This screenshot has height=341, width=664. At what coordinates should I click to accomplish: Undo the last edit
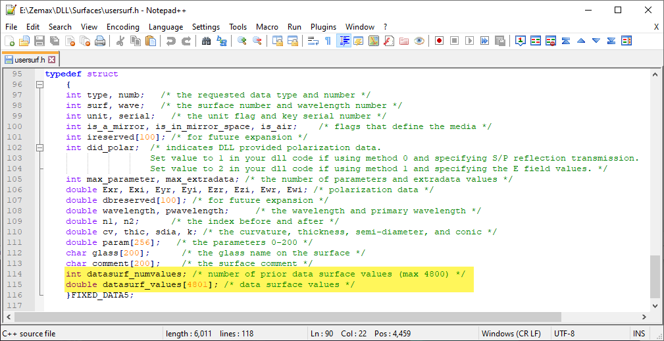170,41
